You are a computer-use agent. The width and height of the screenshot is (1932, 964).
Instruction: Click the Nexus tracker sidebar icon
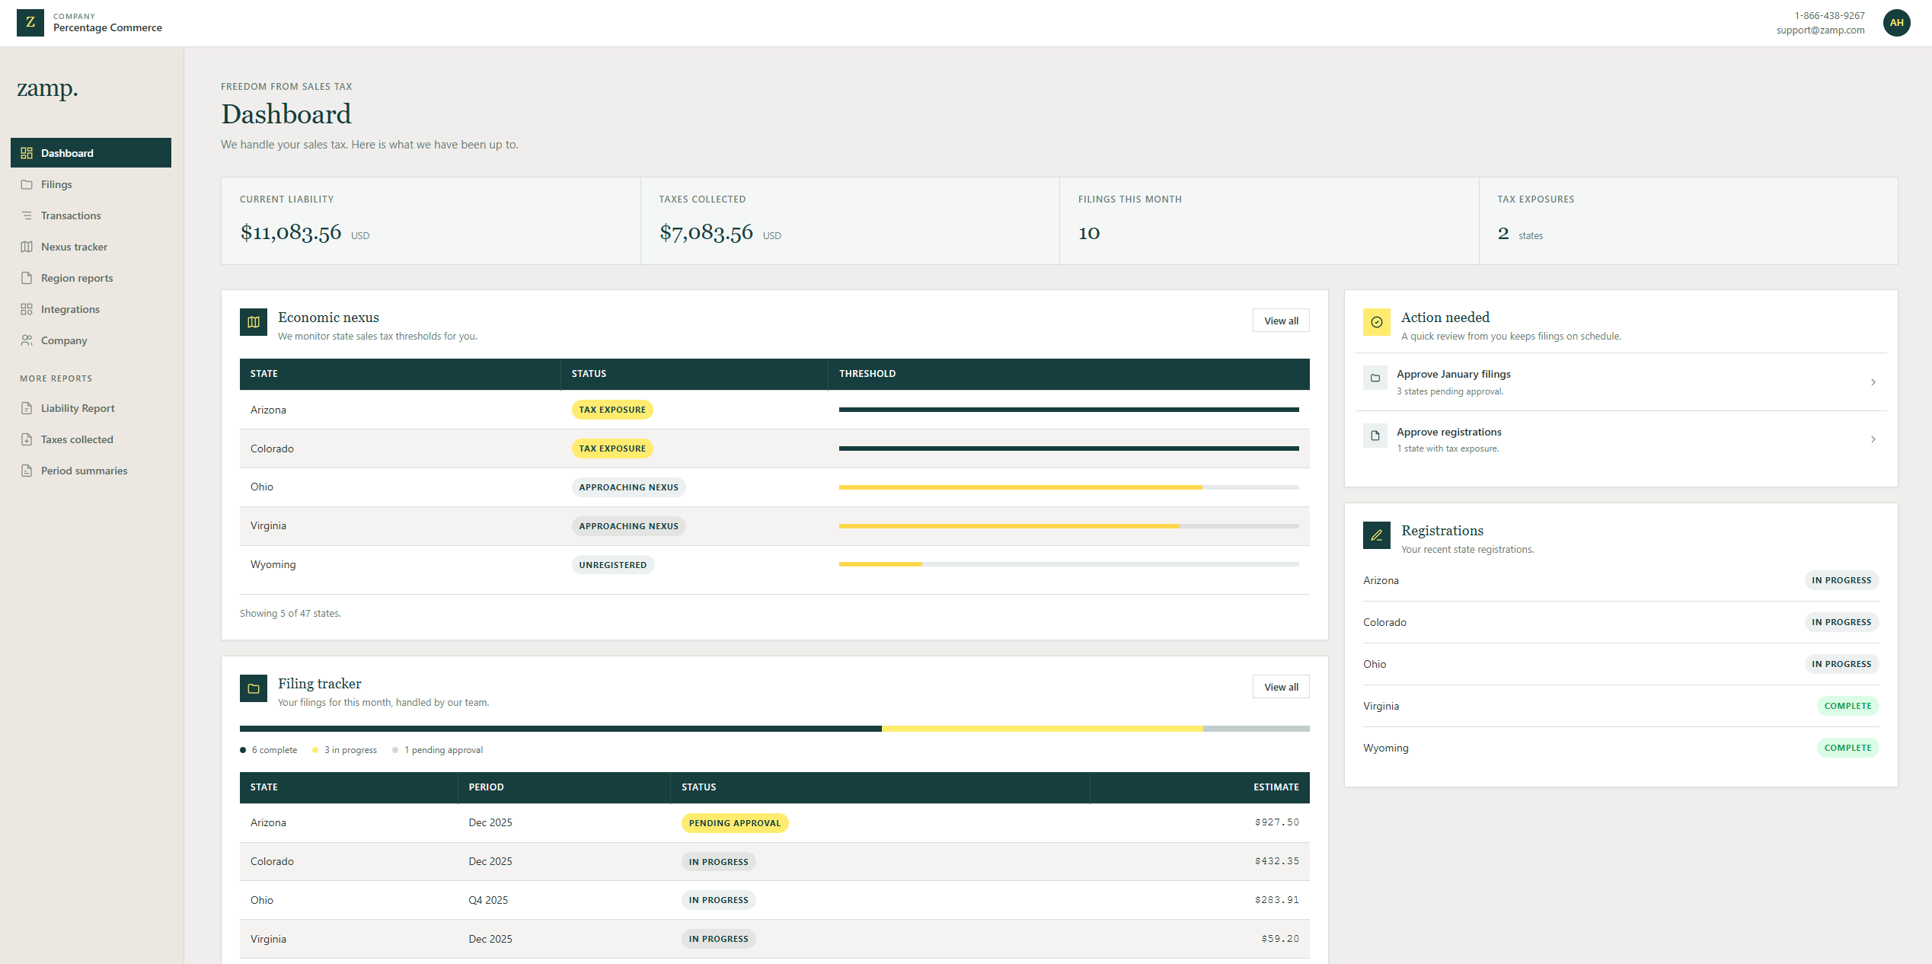click(x=27, y=247)
